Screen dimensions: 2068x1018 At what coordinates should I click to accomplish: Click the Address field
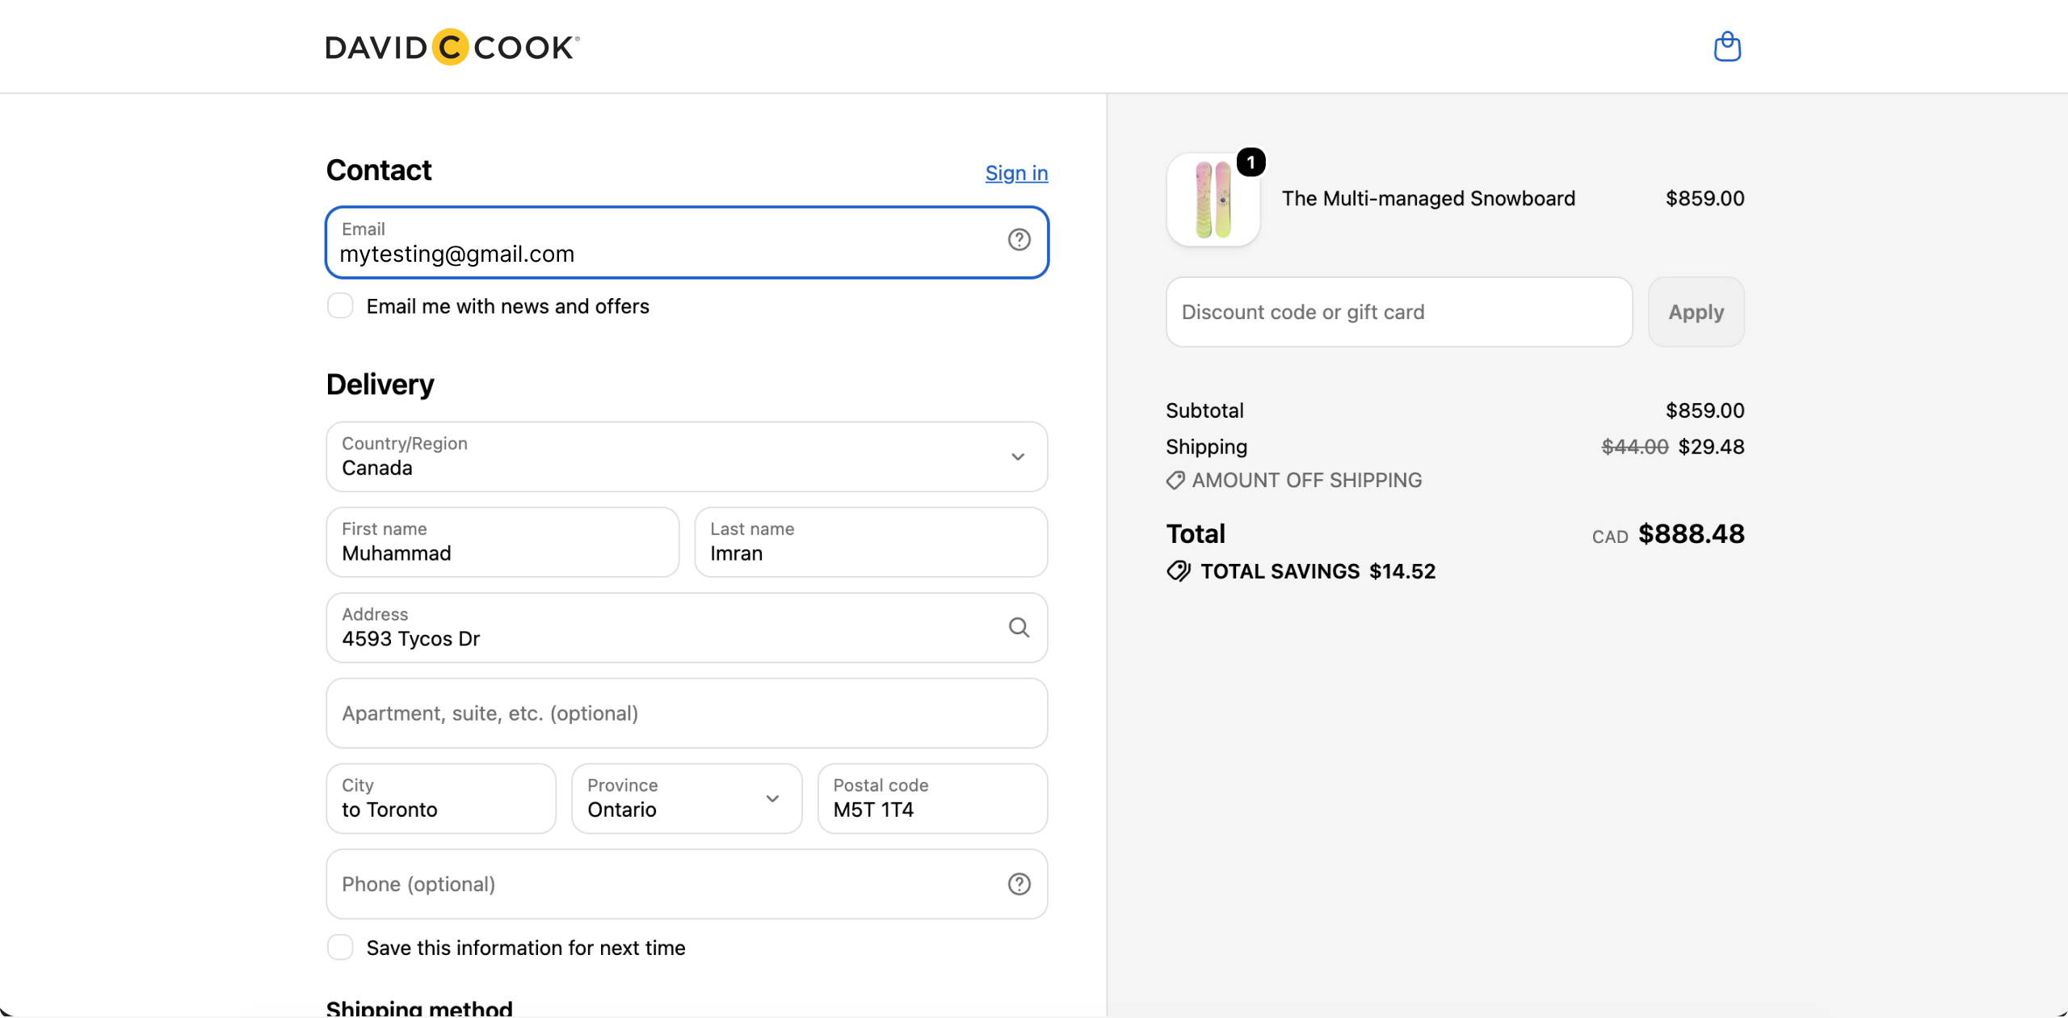[x=687, y=628]
